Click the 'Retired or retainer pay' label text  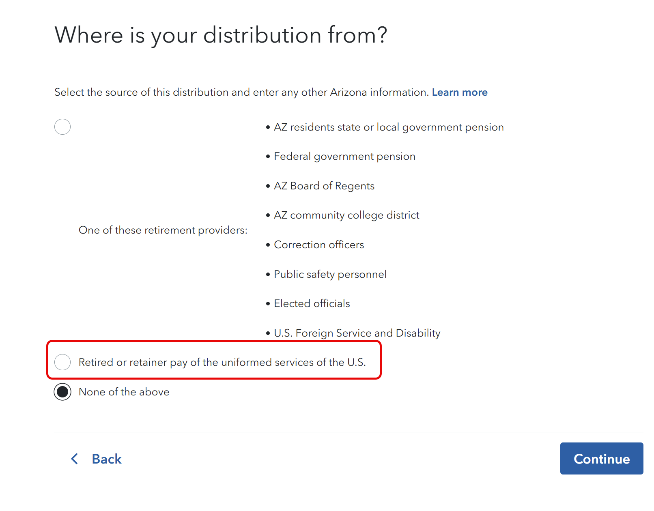click(222, 362)
